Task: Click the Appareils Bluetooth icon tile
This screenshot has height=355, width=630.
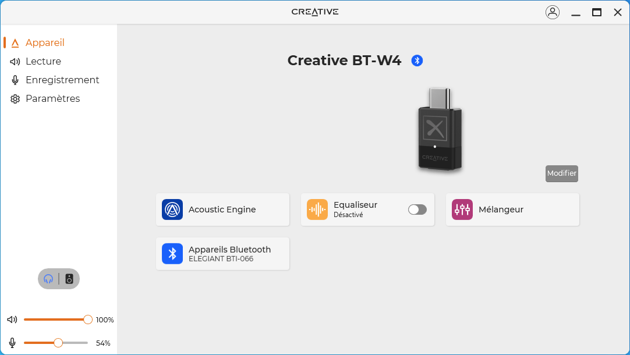Action: tap(172, 254)
